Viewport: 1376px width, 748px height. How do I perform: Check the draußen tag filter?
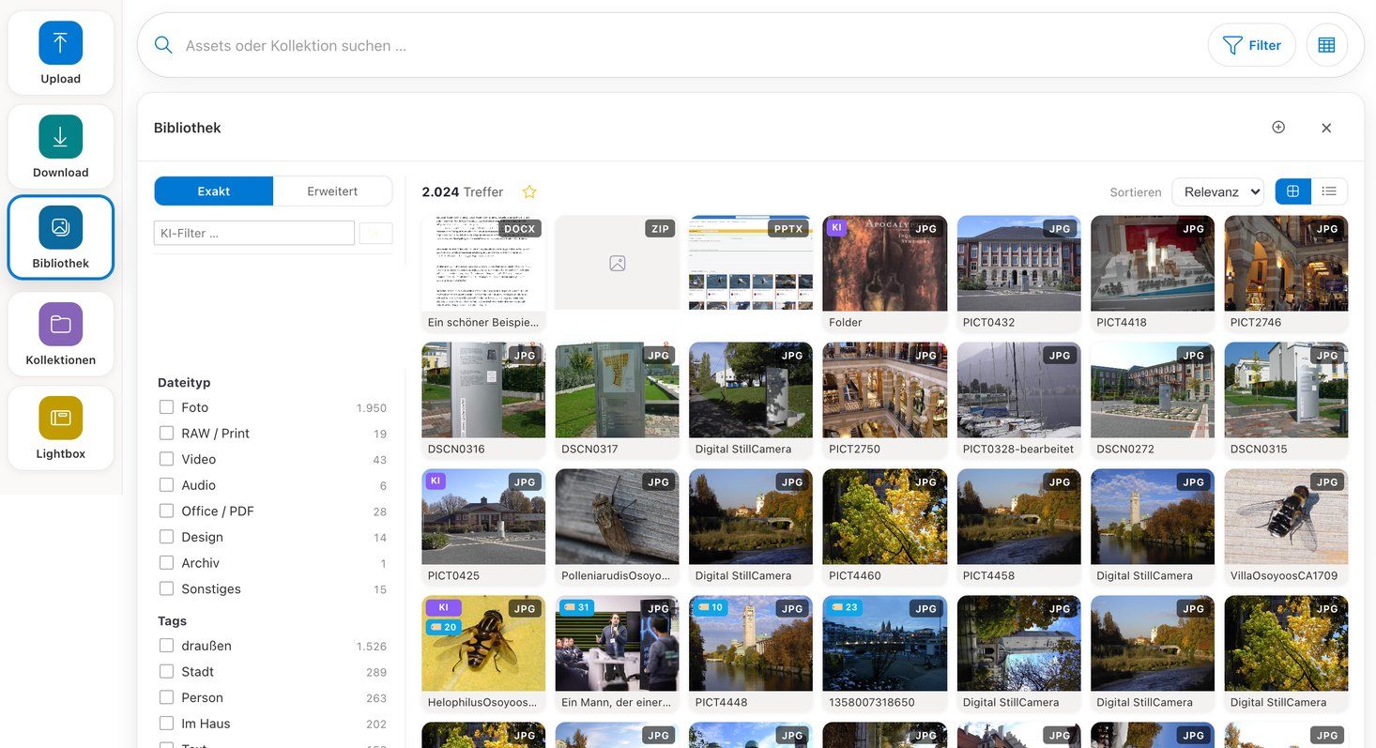point(166,646)
